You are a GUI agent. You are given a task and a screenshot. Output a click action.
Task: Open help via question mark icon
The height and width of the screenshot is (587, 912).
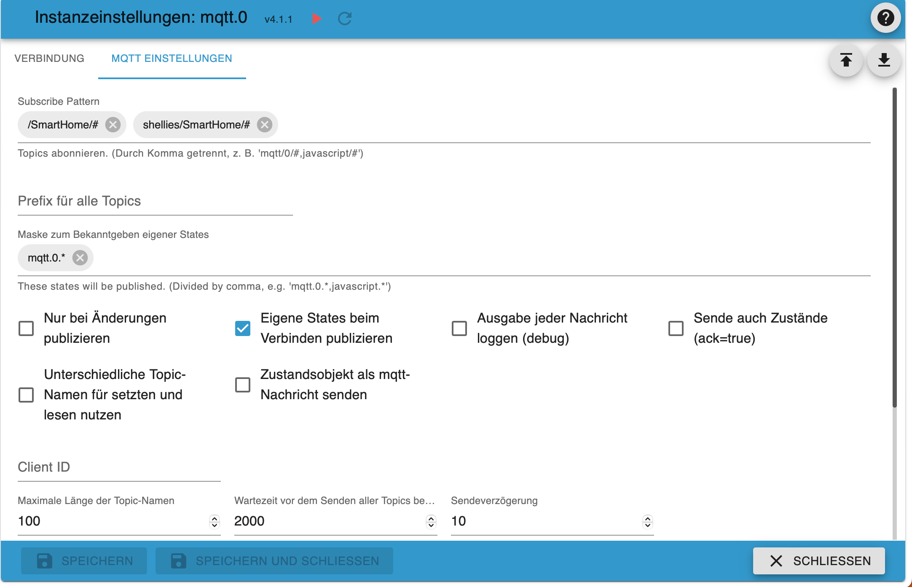pyautogui.click(x=885, y=18)
